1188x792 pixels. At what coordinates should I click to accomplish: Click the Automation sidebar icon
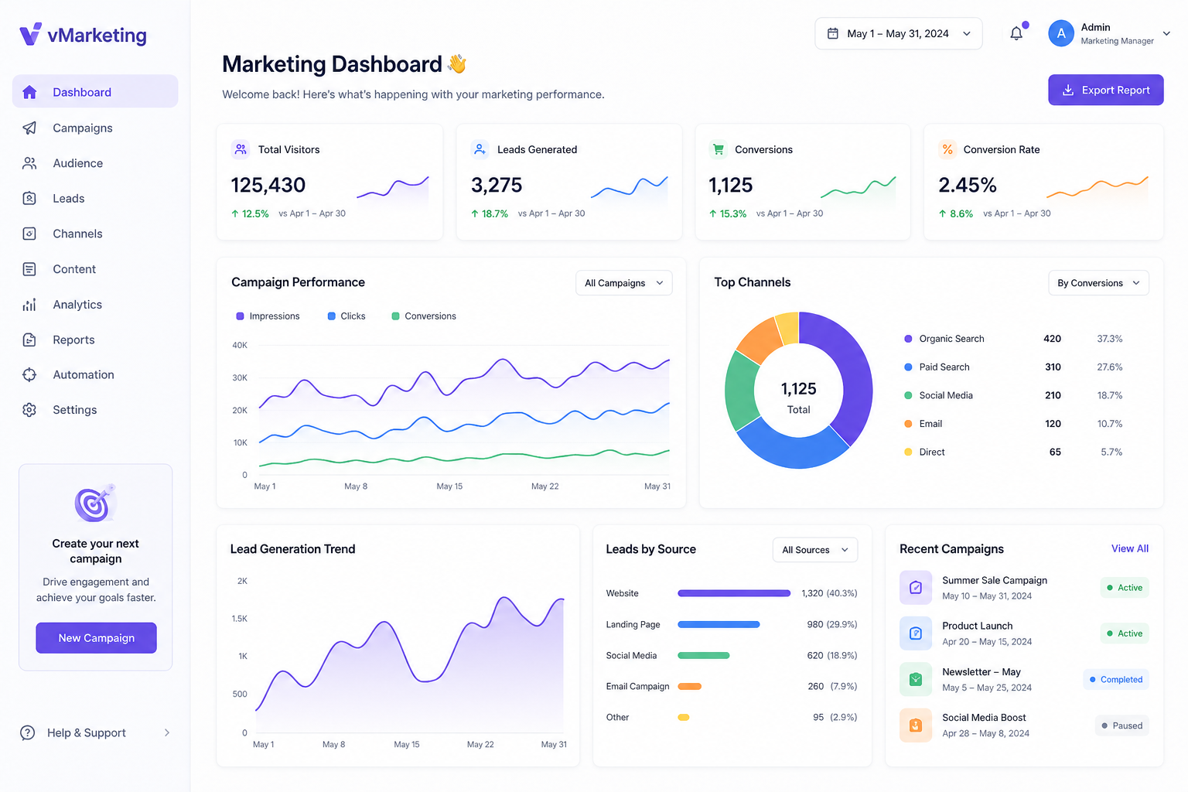(29, 374)
